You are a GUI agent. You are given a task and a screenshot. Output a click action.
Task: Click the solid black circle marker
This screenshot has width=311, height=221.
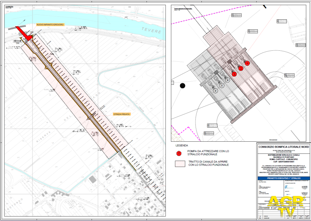pos(182,86)
